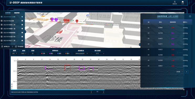Open the ZMYolo detection algorithm dropdown
The height and width of the screenshot is (99, 195).
(81, 54)
